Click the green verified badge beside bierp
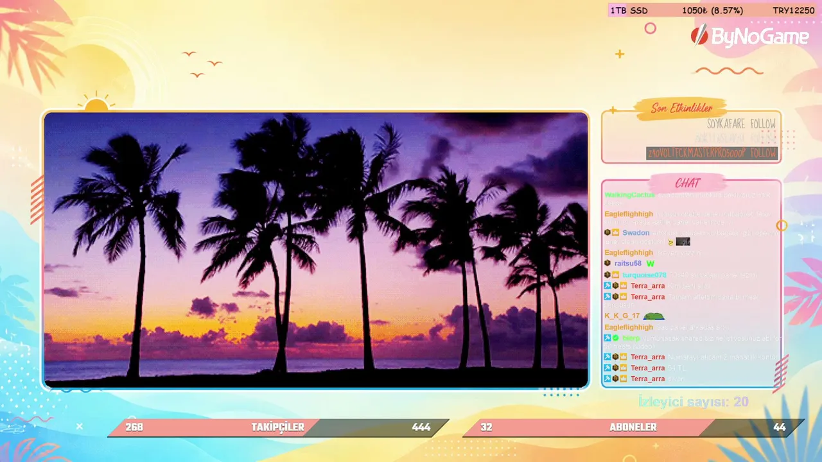Screen dimensions: 822x462 tap(615, 338)
